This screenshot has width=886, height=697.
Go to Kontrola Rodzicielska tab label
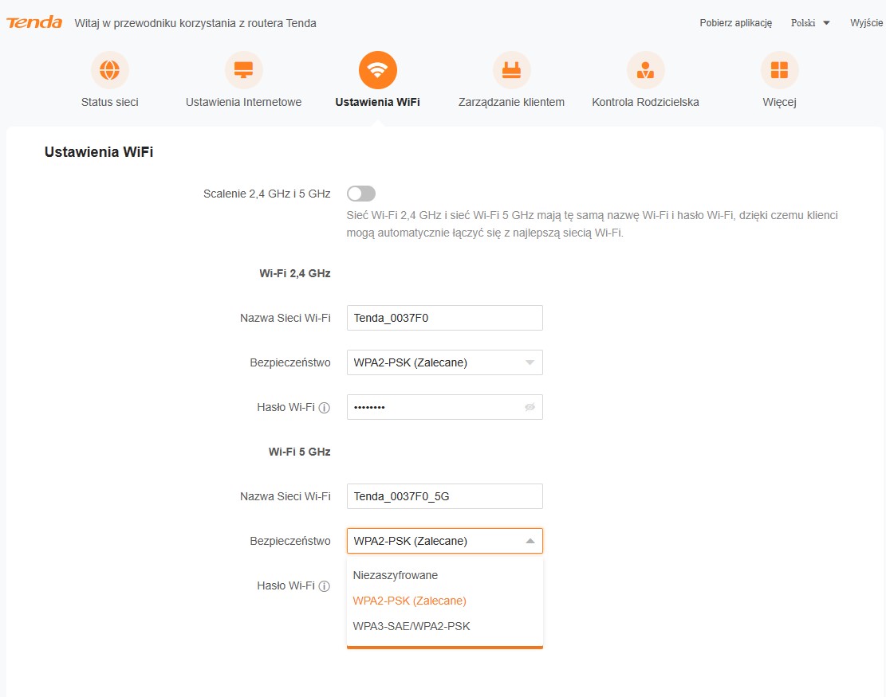645,102
